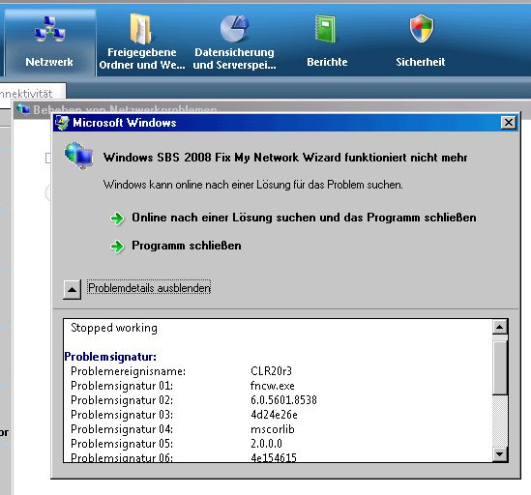The image size is (531, 495).
Task: Close the Microsoft Windows error dialog
Action: click(509, 123)
